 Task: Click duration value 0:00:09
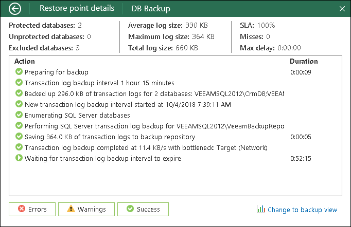(x=301, y=72)
